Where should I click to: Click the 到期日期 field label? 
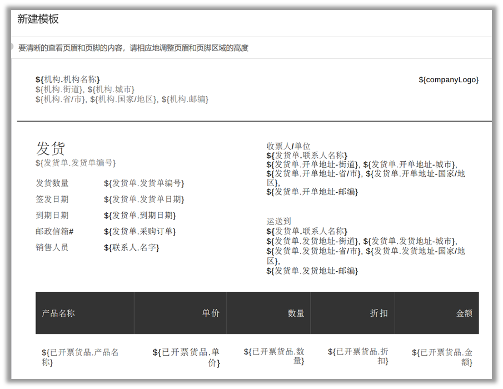pos(52,216)
